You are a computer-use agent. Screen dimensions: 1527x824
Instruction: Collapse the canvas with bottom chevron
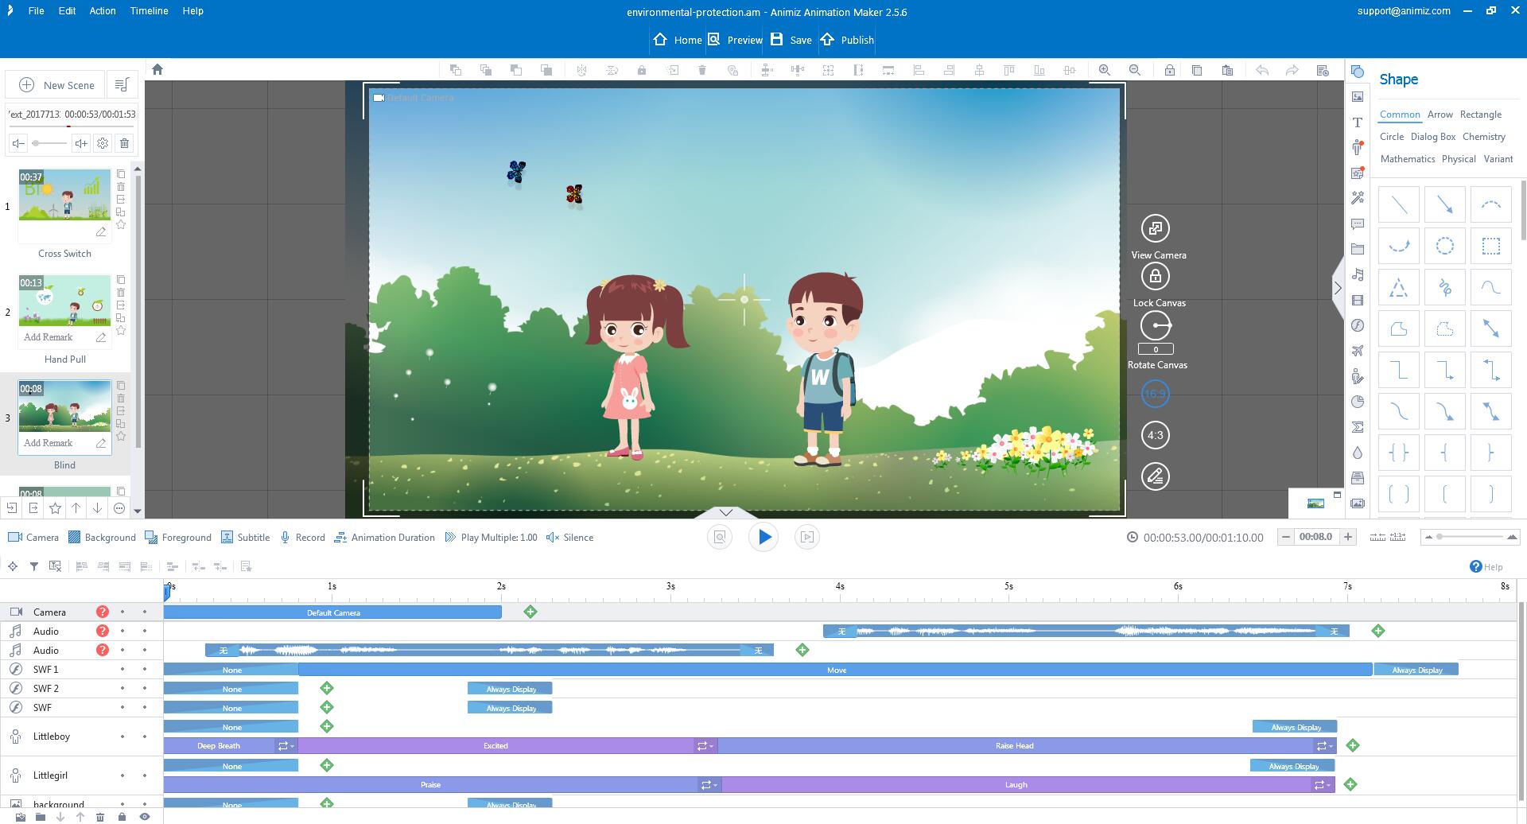tap(725, 512)
